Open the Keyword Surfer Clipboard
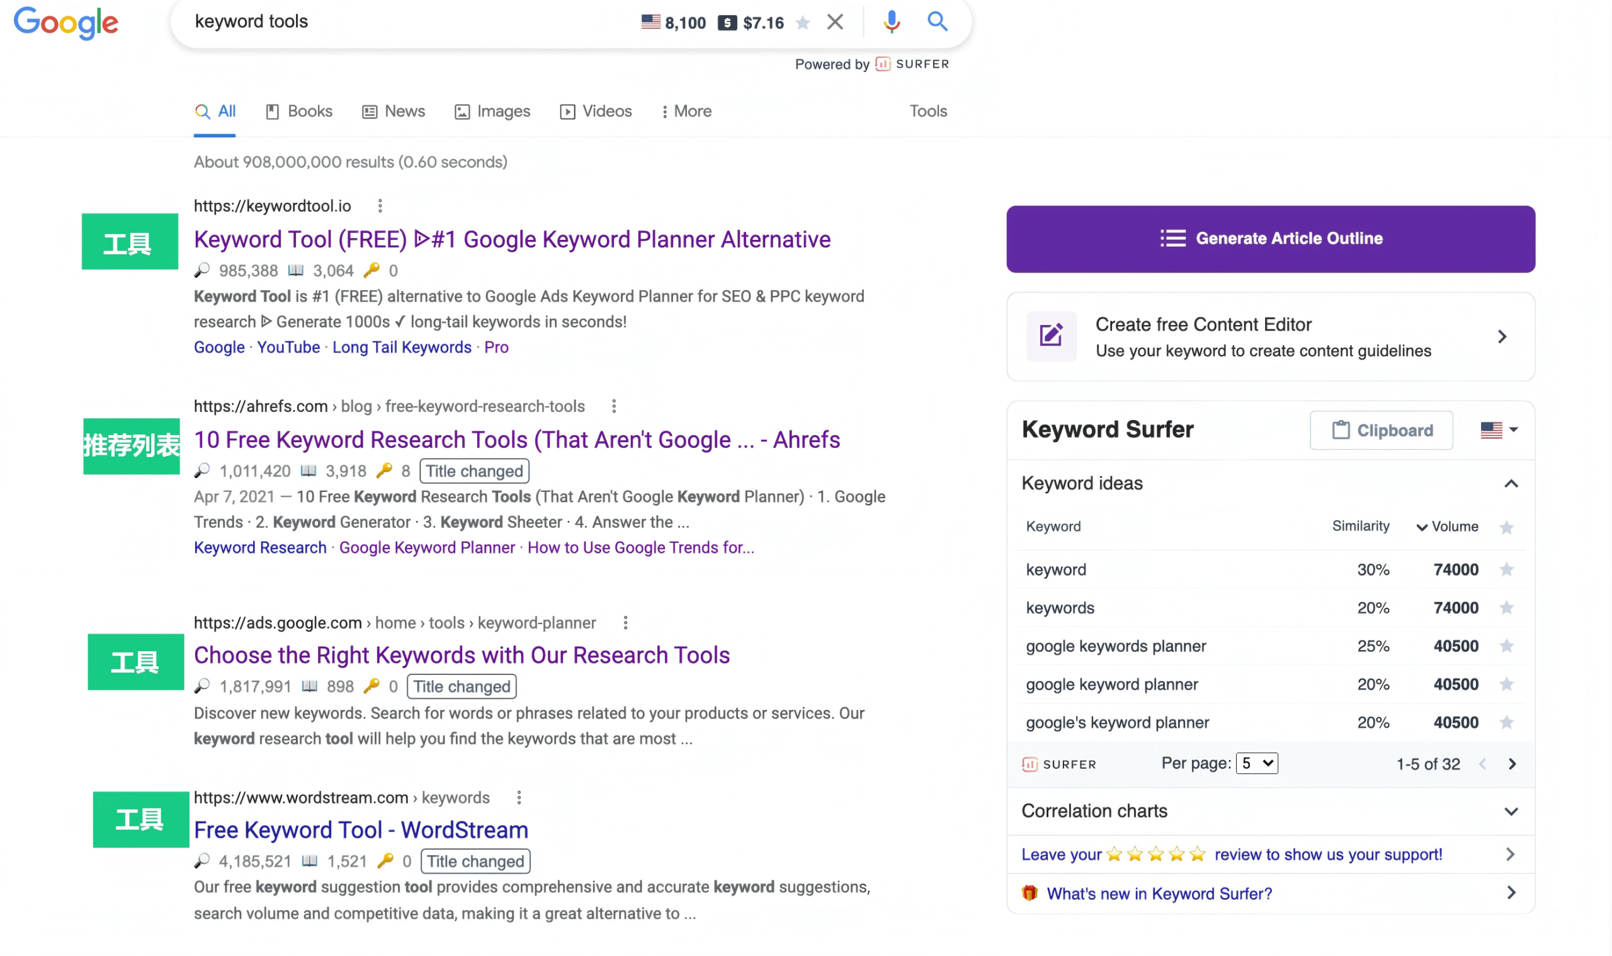 tap(1382, 430)
